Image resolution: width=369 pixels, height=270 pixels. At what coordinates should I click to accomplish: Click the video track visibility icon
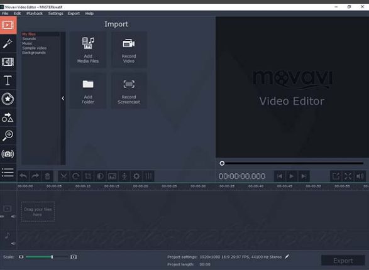coord(2,216)
